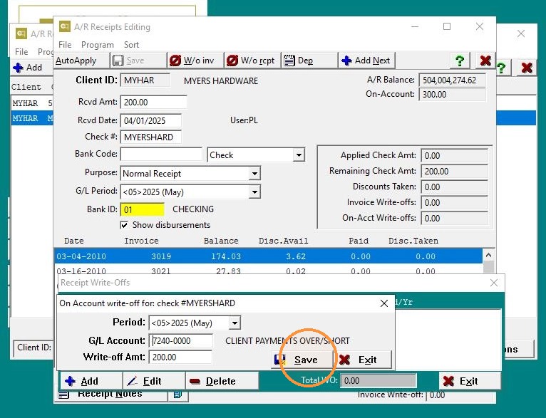Click greyed Save button in receipts toolbar
Screen dimensions: 546x418
click(138, 61)
